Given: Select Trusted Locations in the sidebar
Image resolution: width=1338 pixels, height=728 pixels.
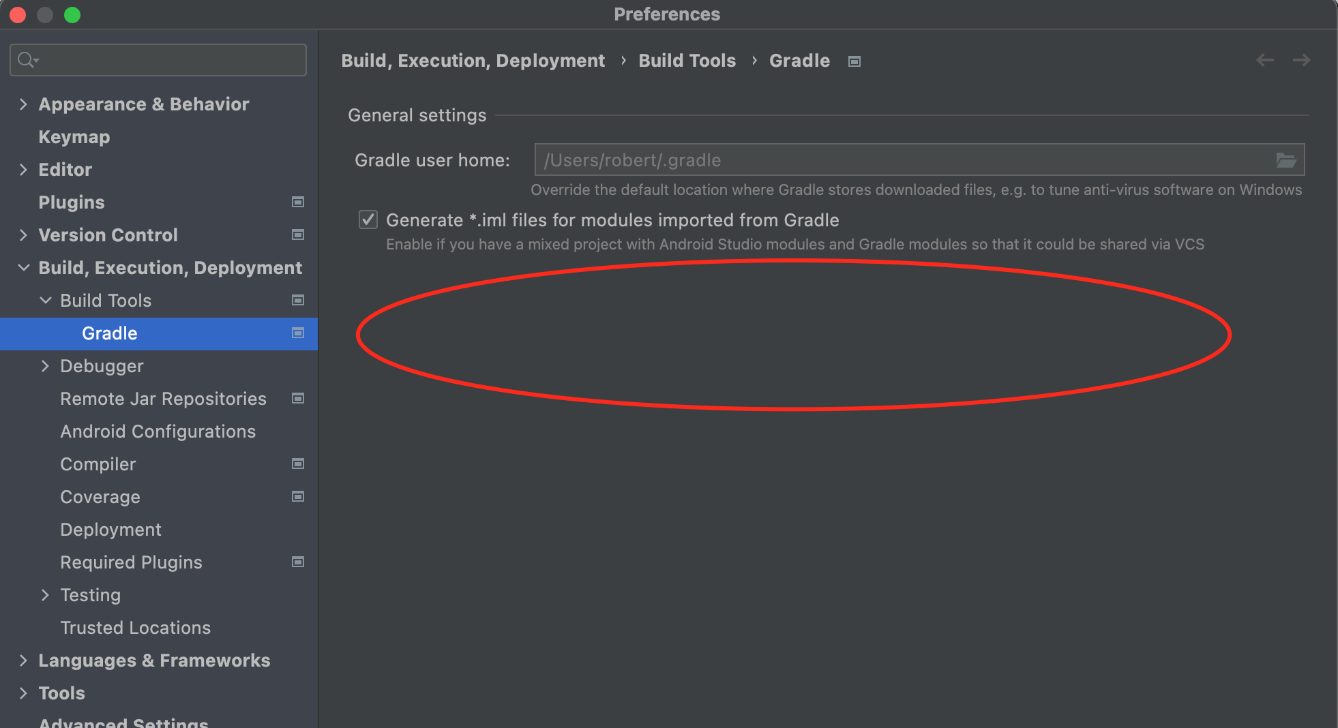Looking at the screenshot, I should click(x=135, y=627).
